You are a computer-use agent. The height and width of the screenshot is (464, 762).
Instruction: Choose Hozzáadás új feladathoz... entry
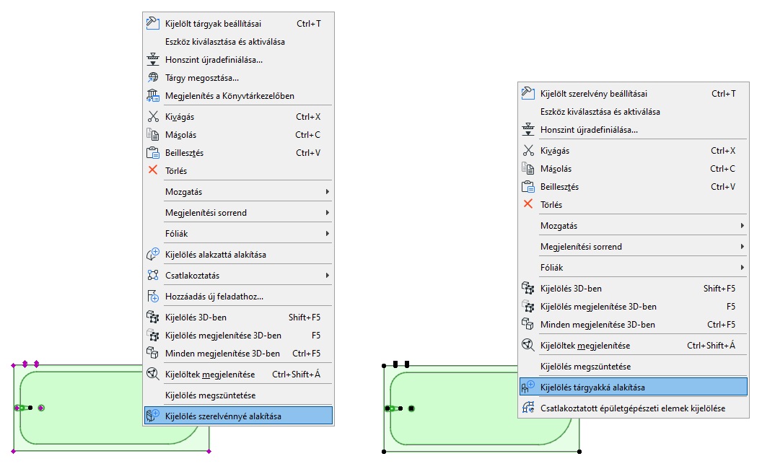tap(239, 297)
